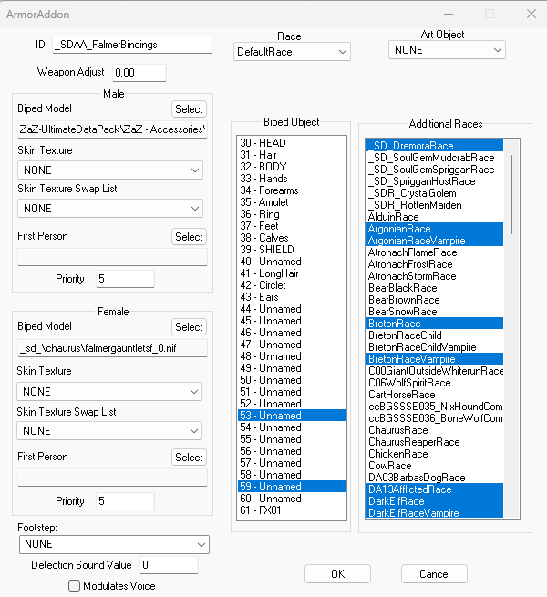This screenshot has height=597, width=547.
Task: Pick DarkElfRace in Additional Races
Action: point(435,501)
